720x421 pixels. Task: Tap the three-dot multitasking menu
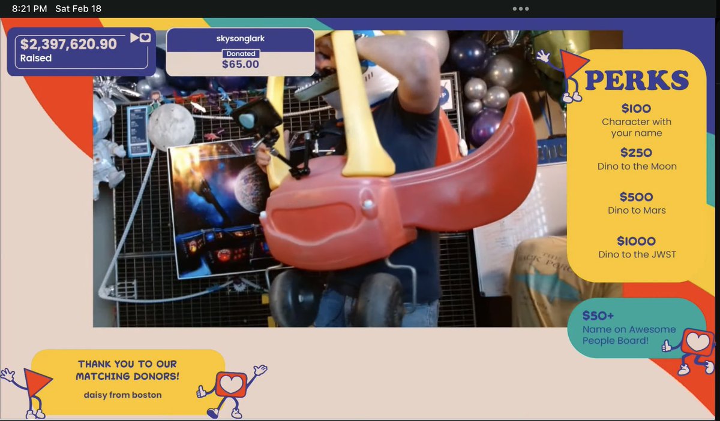[520, 9]
